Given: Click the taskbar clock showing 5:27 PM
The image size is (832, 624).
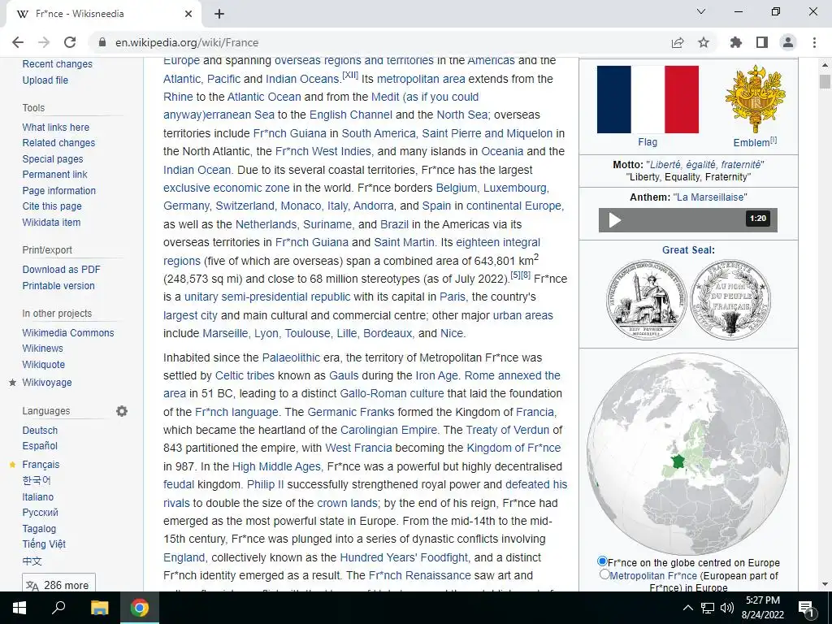Looking at the screenshot, I should [x=762, y=608].
